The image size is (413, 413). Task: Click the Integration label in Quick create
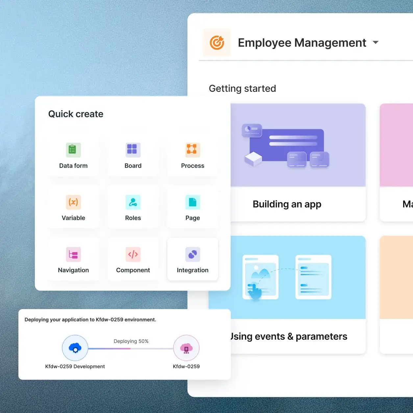(x=193, y=270)
